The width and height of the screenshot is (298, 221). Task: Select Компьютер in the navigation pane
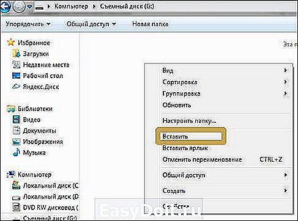tap(34, 175)
